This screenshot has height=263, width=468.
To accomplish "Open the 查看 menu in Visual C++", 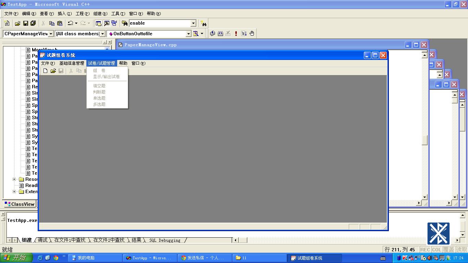I will [47, 14].
